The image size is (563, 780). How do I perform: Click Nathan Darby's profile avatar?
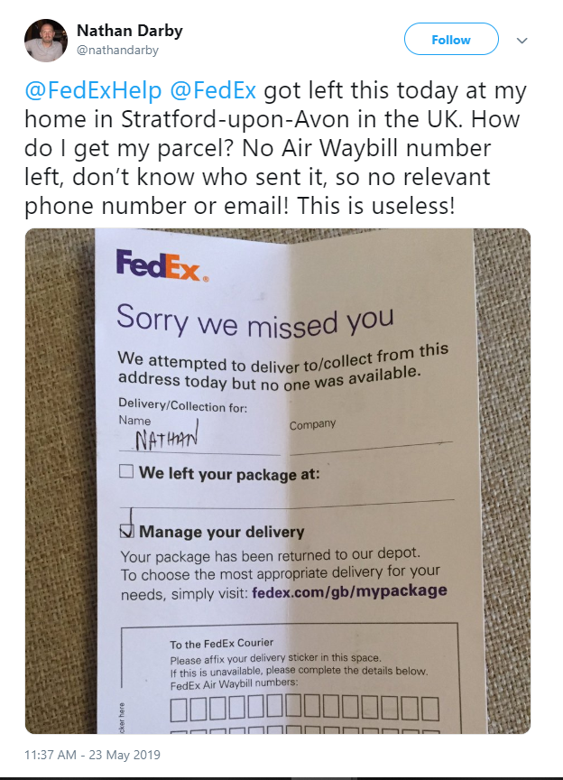tap(46, 41)
